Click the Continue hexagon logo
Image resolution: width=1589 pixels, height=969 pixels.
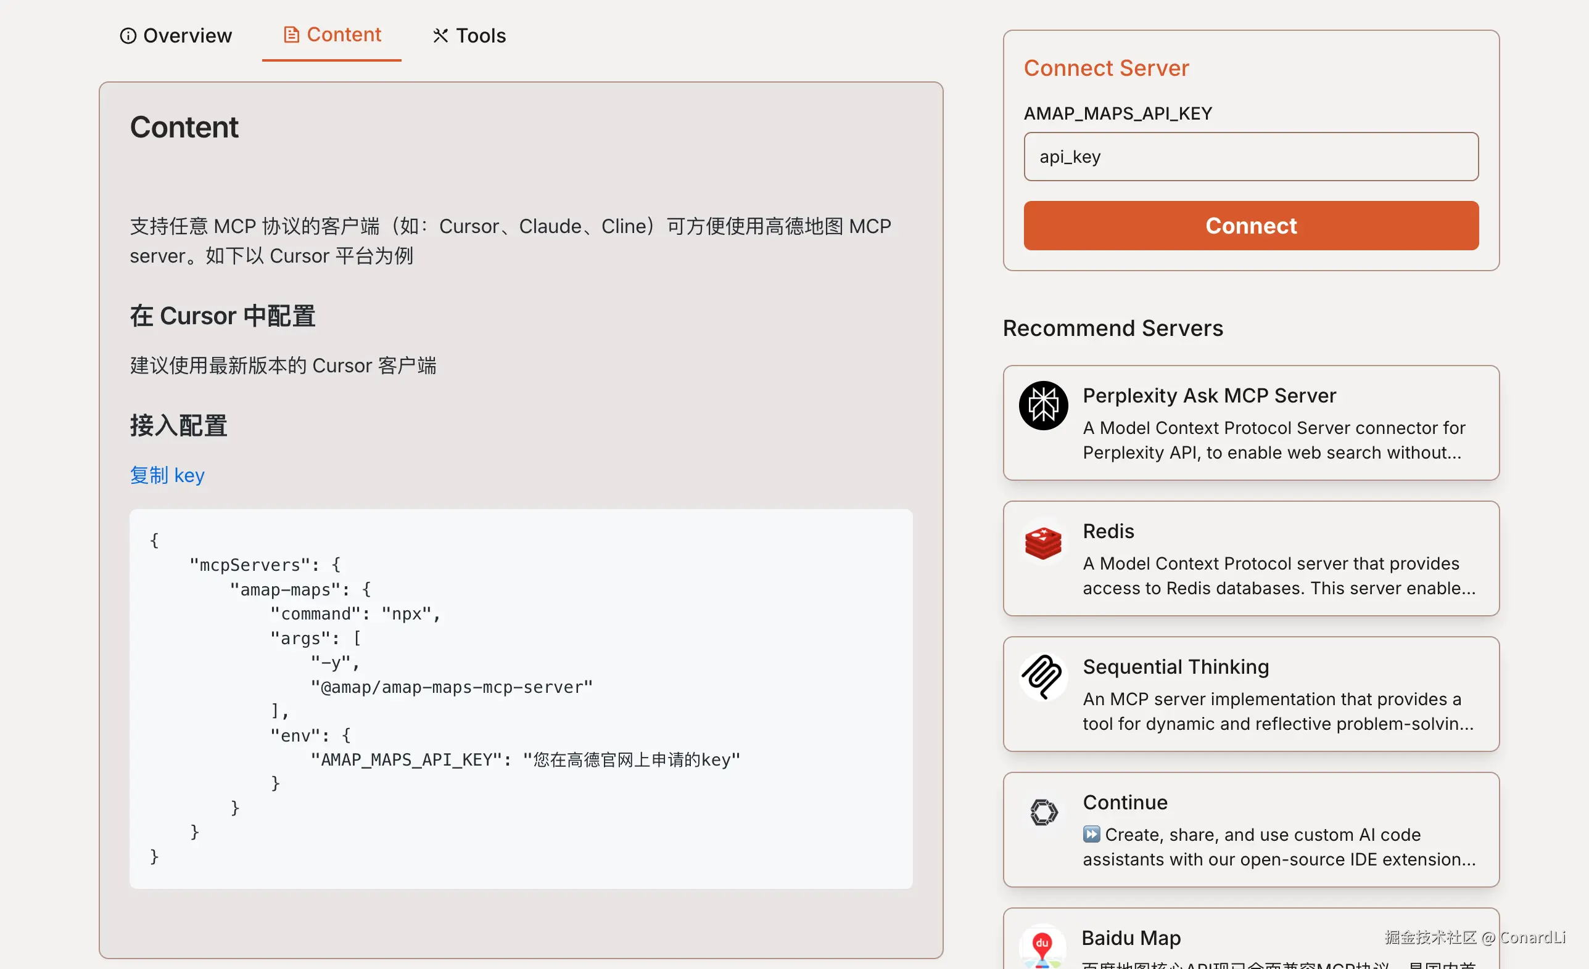tap(1044, 812)
